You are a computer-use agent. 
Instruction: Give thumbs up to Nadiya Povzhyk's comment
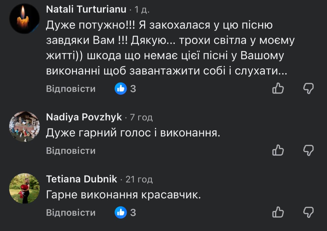pyautogui.click(x=278, y=150)
